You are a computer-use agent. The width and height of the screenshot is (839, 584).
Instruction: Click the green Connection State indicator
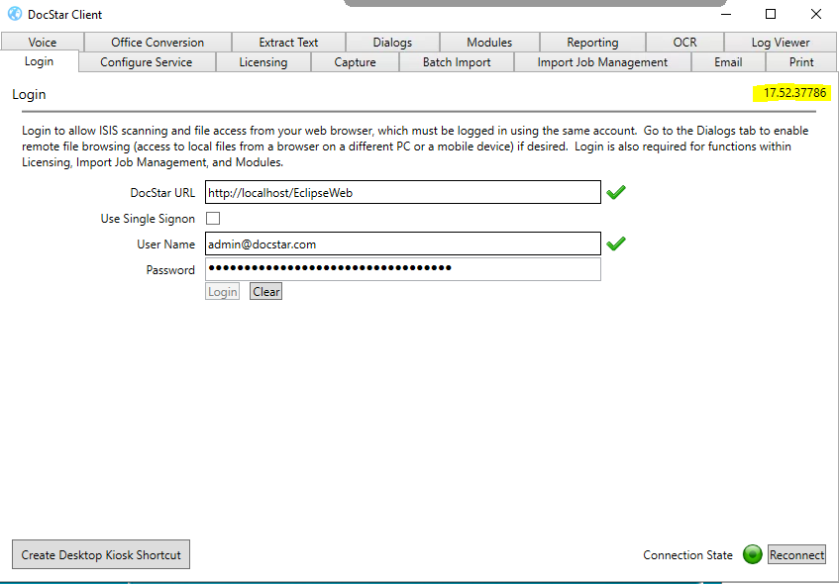(752, 554)
